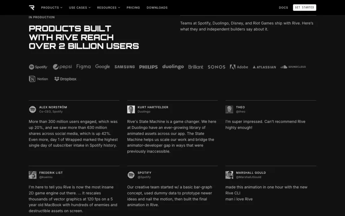Click Marshall Gould's profile photo

coord(229,175)
